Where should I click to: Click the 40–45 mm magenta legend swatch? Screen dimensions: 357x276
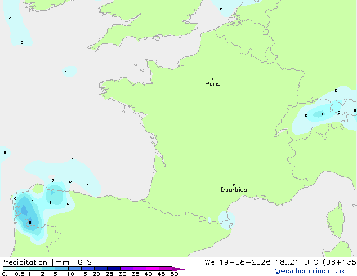pyautogui.click(x=153, y=269)
